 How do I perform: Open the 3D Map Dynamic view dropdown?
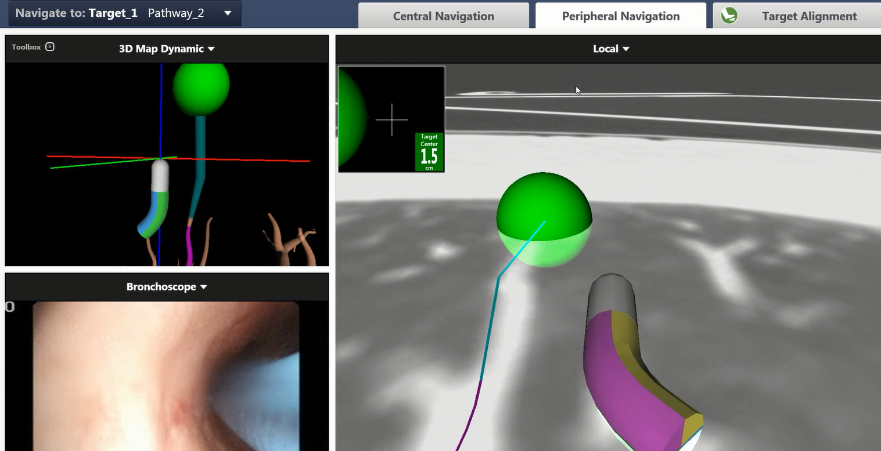(x=211, y=49)
